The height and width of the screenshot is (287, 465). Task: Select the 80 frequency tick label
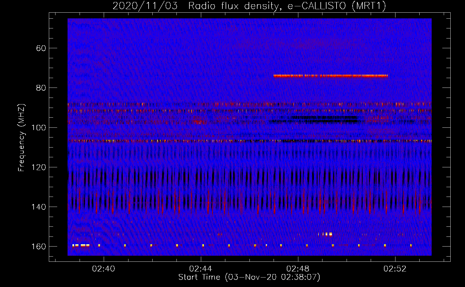41,88
